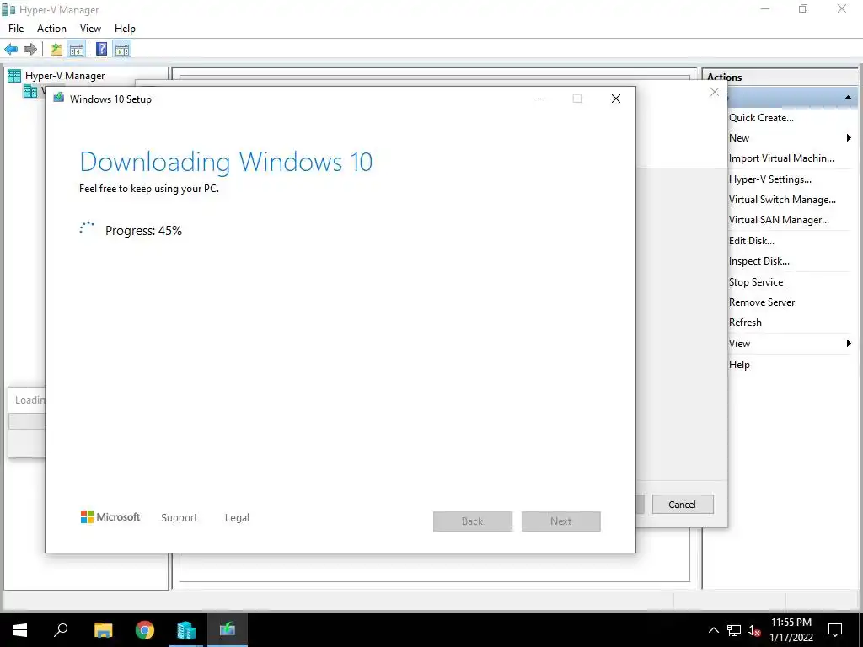
Task: Click the Microsoft logo in Setup
Action: pyautogui.click(x=110, y=517)
